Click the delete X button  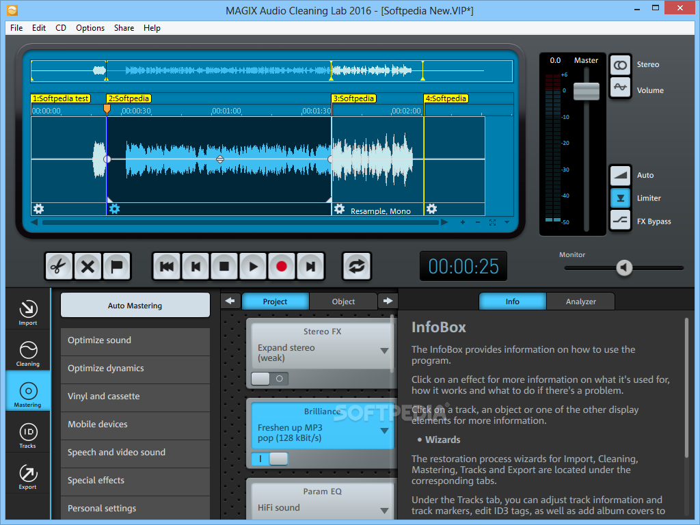88,267
